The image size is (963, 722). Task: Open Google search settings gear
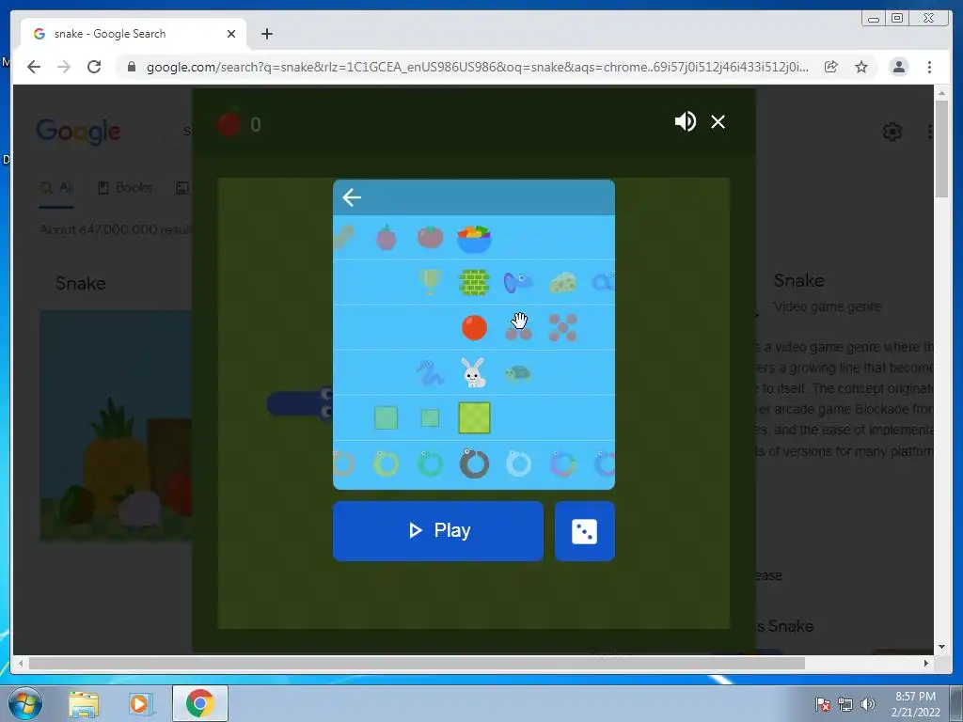point(892,132)
